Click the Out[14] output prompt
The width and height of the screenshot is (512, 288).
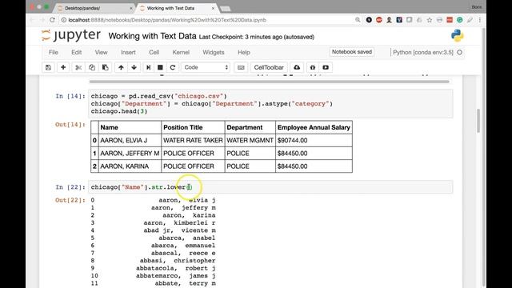pyautogui.click(x=70, y=125)
